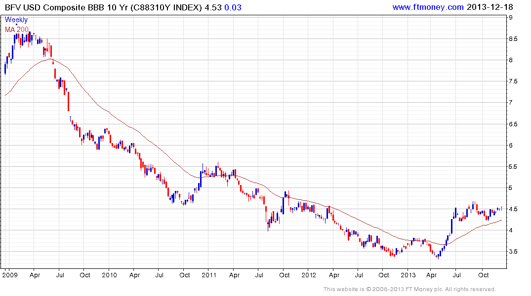
Task: Open the www.ftmoney.com link
Action: pyautogui.click(x=428, y=7)
